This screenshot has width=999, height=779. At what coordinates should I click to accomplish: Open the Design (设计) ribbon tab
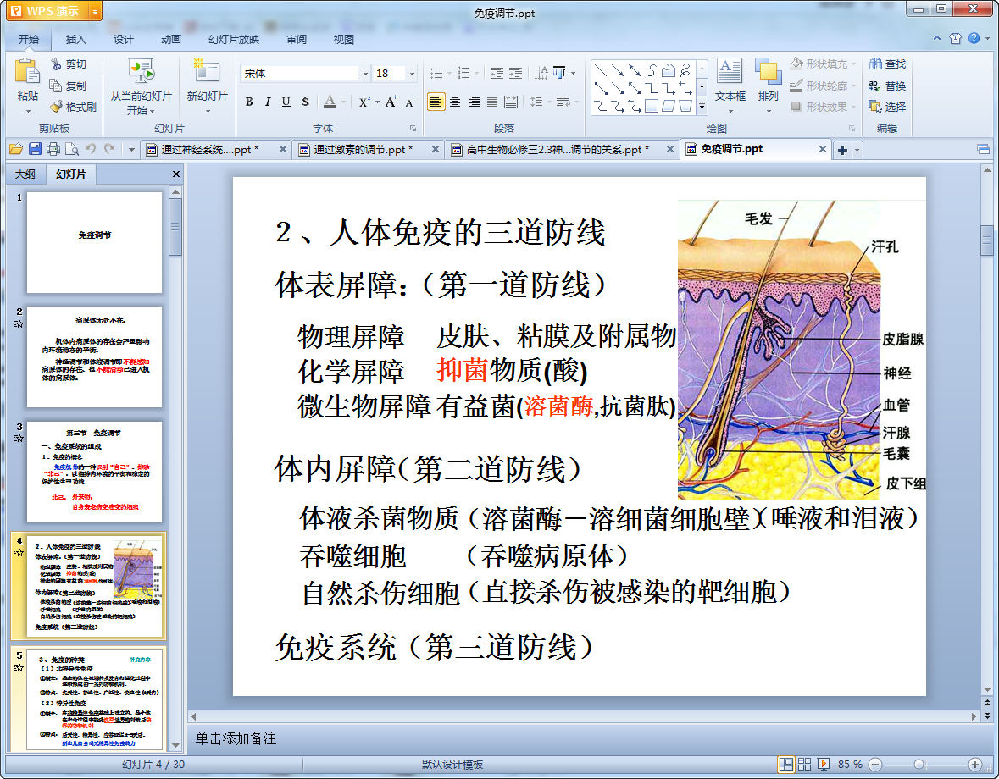click(124, 40)
